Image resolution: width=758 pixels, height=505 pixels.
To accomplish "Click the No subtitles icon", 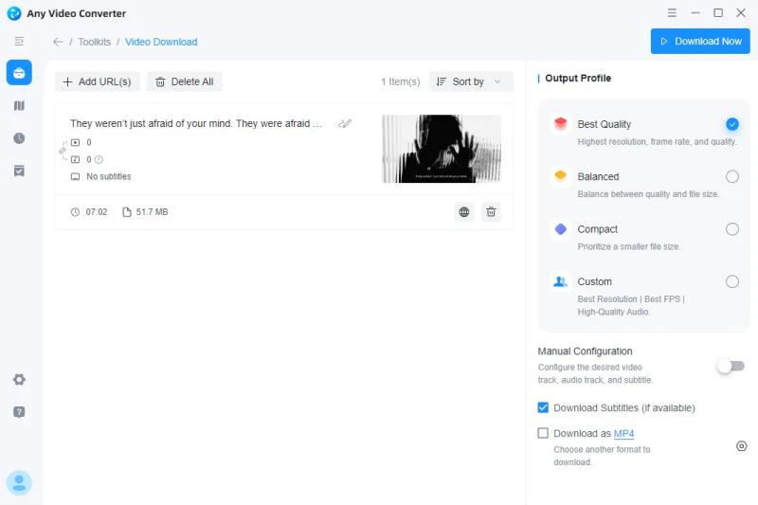I will 76,177.
